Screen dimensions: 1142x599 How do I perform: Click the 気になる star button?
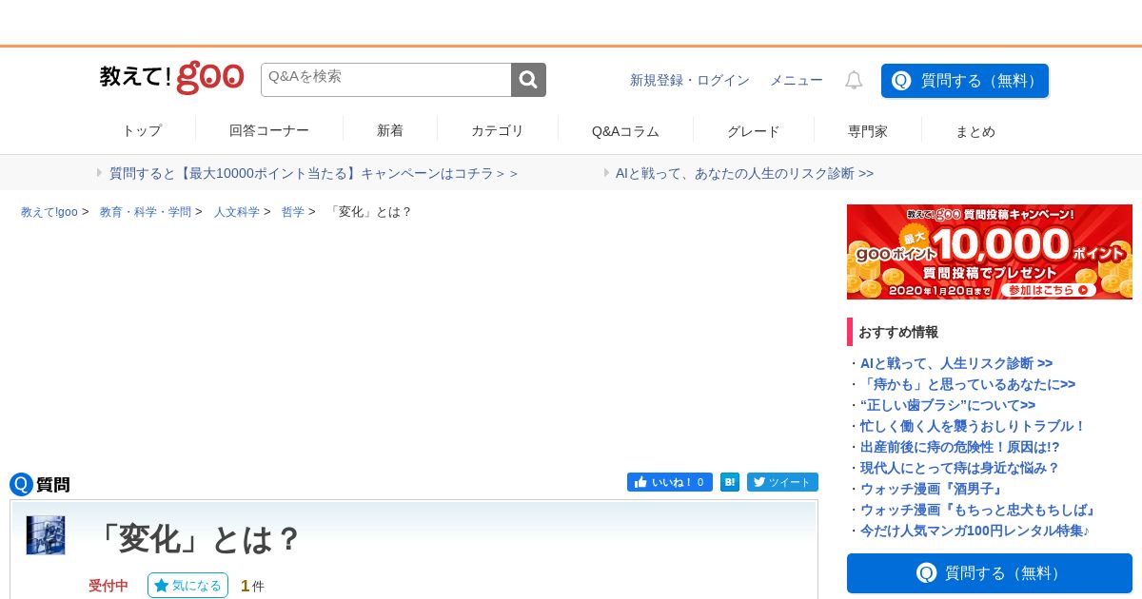[x=187, y=586]
